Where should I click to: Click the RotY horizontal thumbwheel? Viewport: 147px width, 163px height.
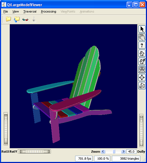[35, 151]
